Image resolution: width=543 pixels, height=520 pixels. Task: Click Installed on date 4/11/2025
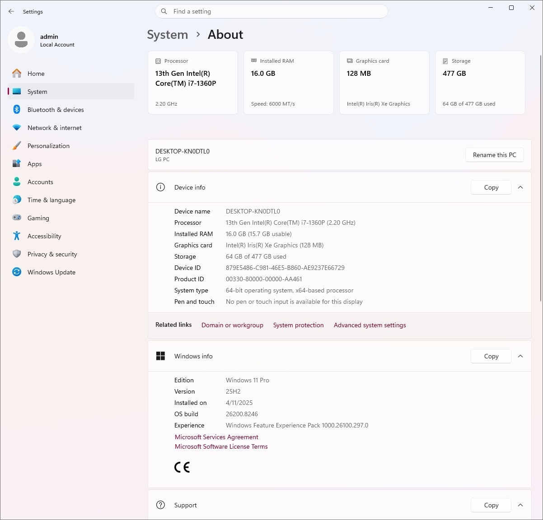tap(239, 403)
